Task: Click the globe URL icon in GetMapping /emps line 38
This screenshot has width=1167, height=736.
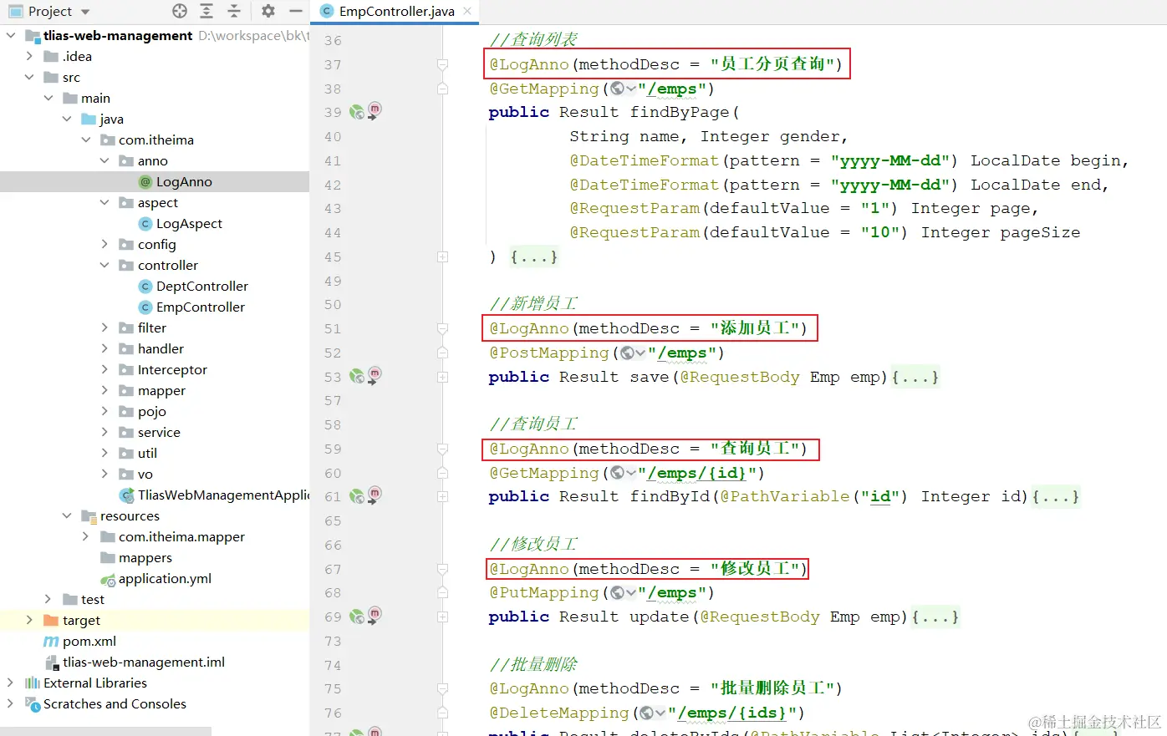Action: pos(618,89)
